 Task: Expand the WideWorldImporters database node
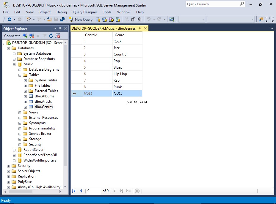click(x=14, y=161)
